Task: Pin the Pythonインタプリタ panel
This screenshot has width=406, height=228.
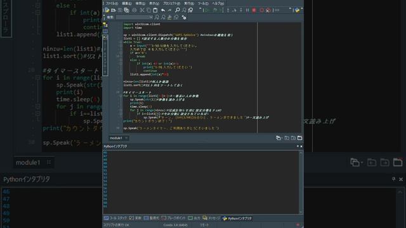Action: click(298, 146)
